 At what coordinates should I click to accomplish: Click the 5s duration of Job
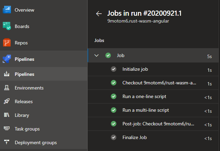(x=209, y=56)
